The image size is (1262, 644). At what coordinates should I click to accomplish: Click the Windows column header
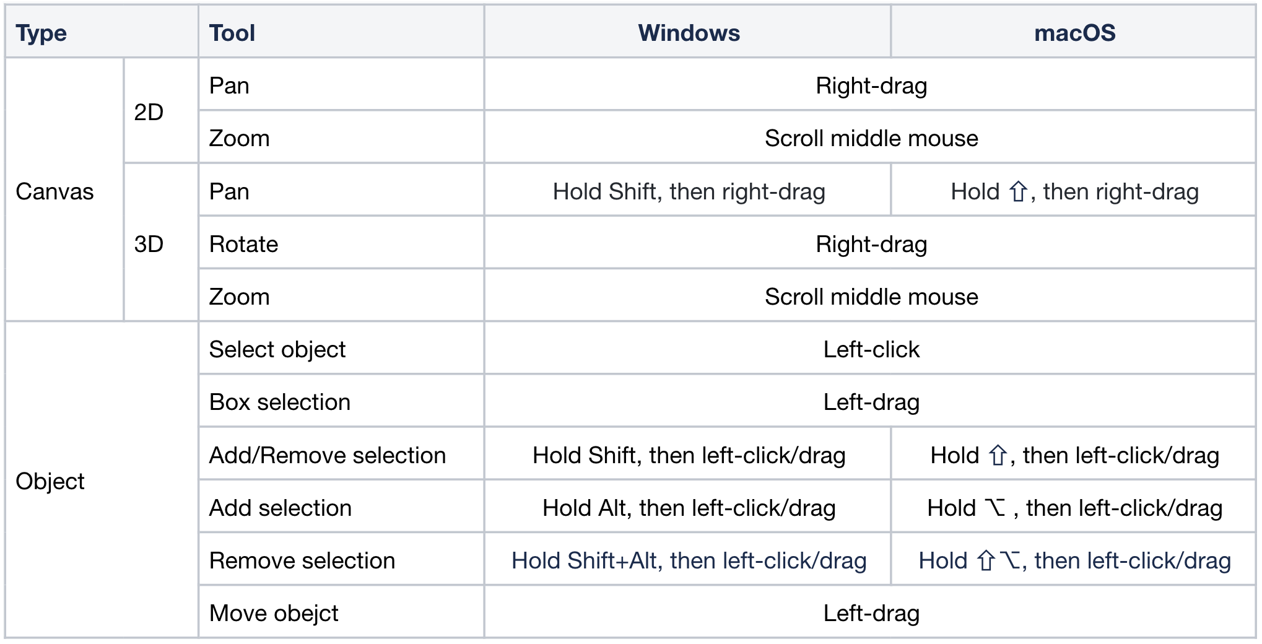click(689, 33)
